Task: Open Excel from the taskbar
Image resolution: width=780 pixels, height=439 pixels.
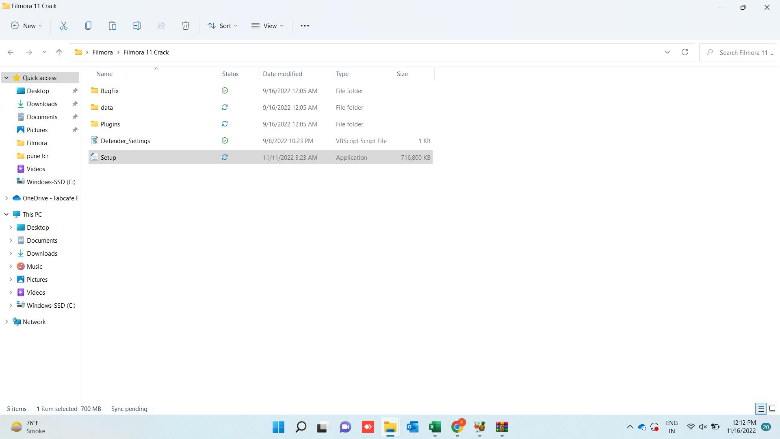Action: coord(435,427)
